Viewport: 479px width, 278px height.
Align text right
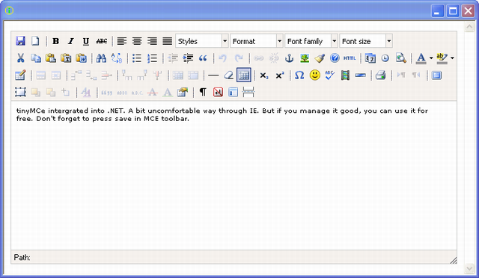152,41
